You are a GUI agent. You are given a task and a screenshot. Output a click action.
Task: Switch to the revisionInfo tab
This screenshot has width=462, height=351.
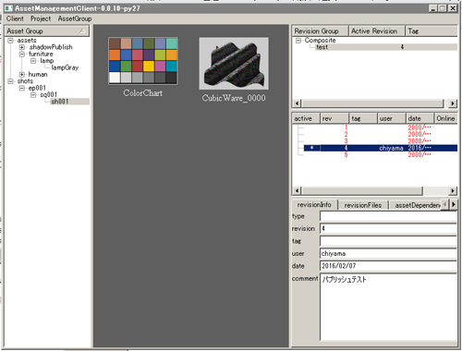(x=314, y=205)
